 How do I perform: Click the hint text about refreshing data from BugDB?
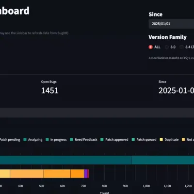34,33
